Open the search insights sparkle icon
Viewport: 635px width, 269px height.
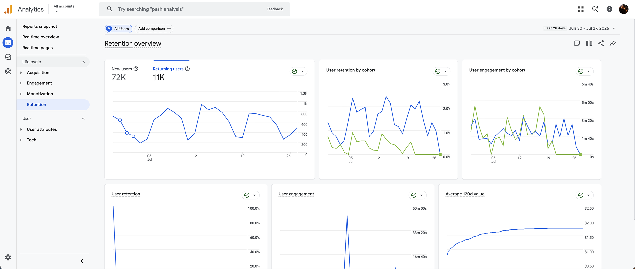coord(595,9)
